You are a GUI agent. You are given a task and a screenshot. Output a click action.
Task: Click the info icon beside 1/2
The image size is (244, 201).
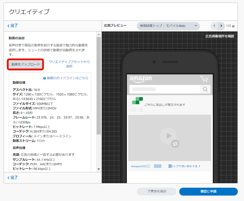pos(233,26)
